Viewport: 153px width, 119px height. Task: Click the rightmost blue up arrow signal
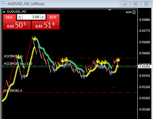(x=112, y=73)
